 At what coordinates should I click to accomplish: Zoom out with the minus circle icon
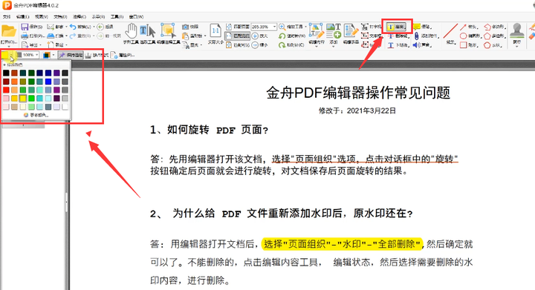coord(255,45)
